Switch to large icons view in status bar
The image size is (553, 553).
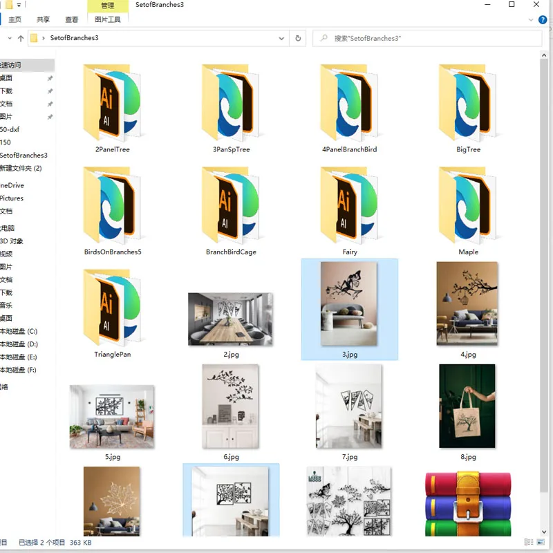pos(541,542)
